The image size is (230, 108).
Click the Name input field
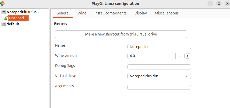pos(159,47)
